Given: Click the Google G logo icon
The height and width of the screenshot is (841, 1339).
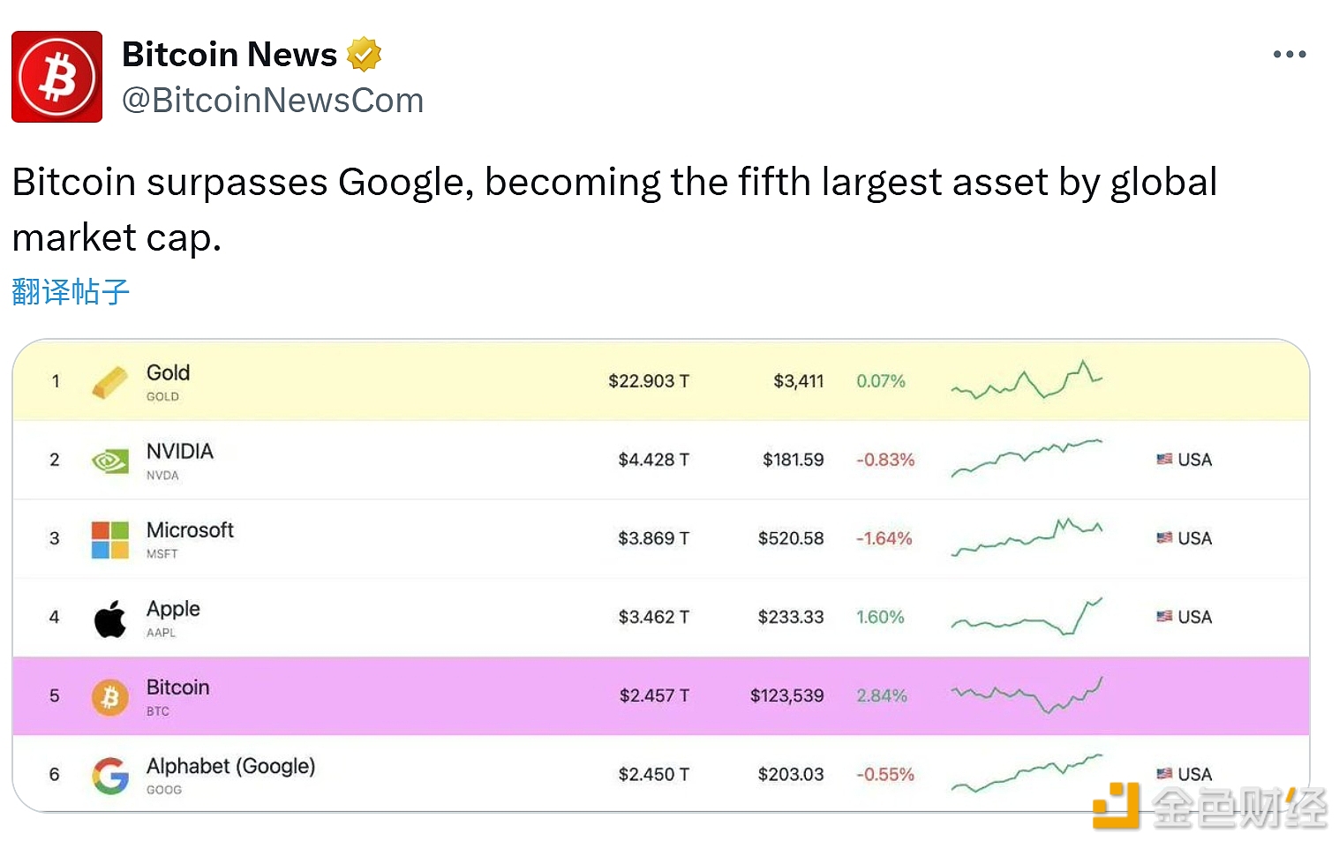Looking at the screenshot, I should pos(110,776).
